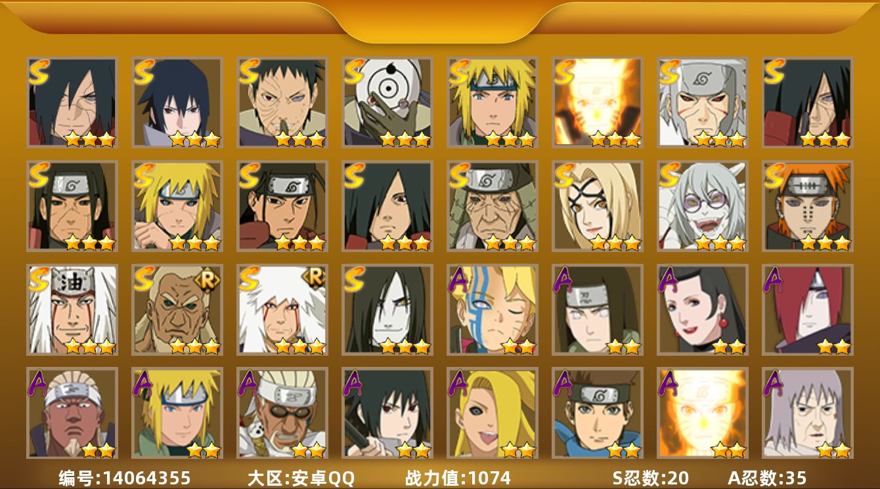The width and height of the screenshot is (880, 489).
Task: Select the white spiral-masked ninja portrait
Action: 387,102
